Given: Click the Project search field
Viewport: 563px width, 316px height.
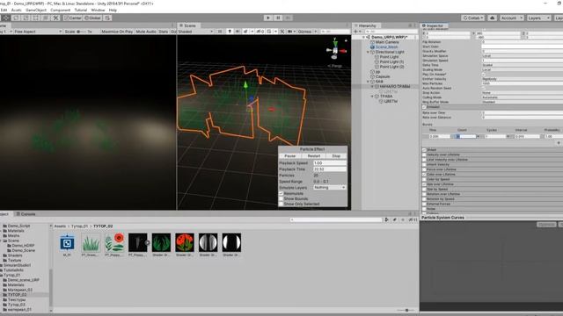Looking at the screenshot, I should coord(336,219).
